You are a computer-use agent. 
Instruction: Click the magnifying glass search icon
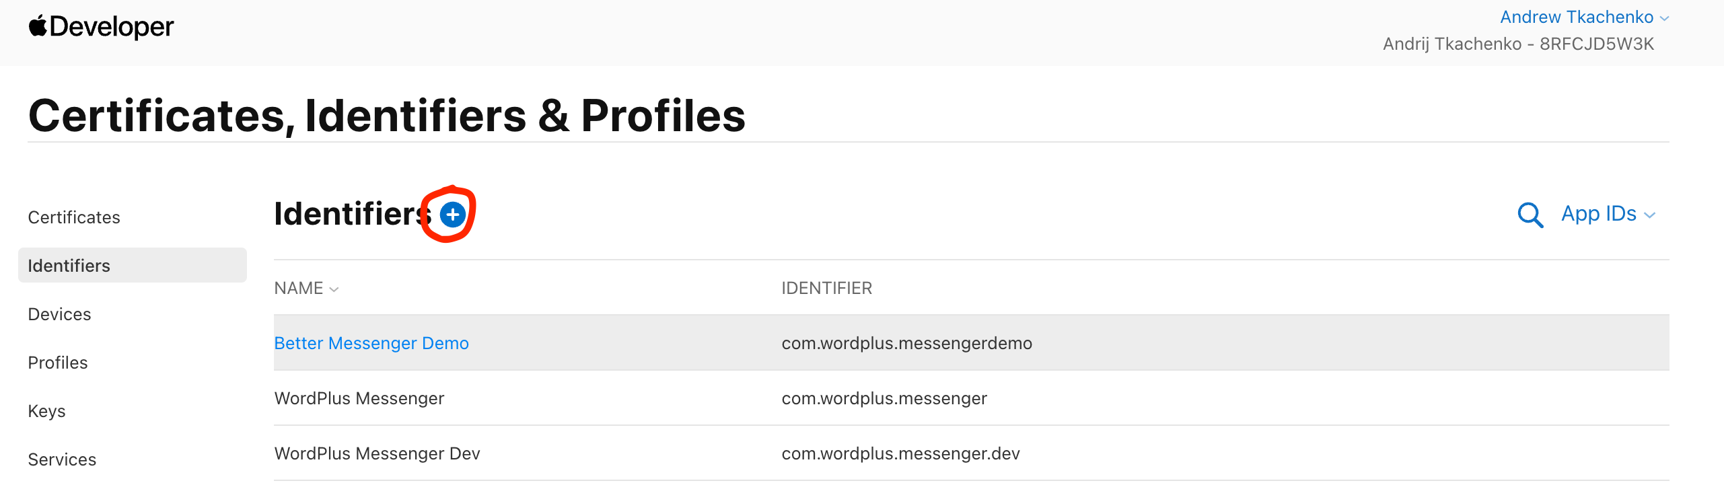(x=1530, y=215)
